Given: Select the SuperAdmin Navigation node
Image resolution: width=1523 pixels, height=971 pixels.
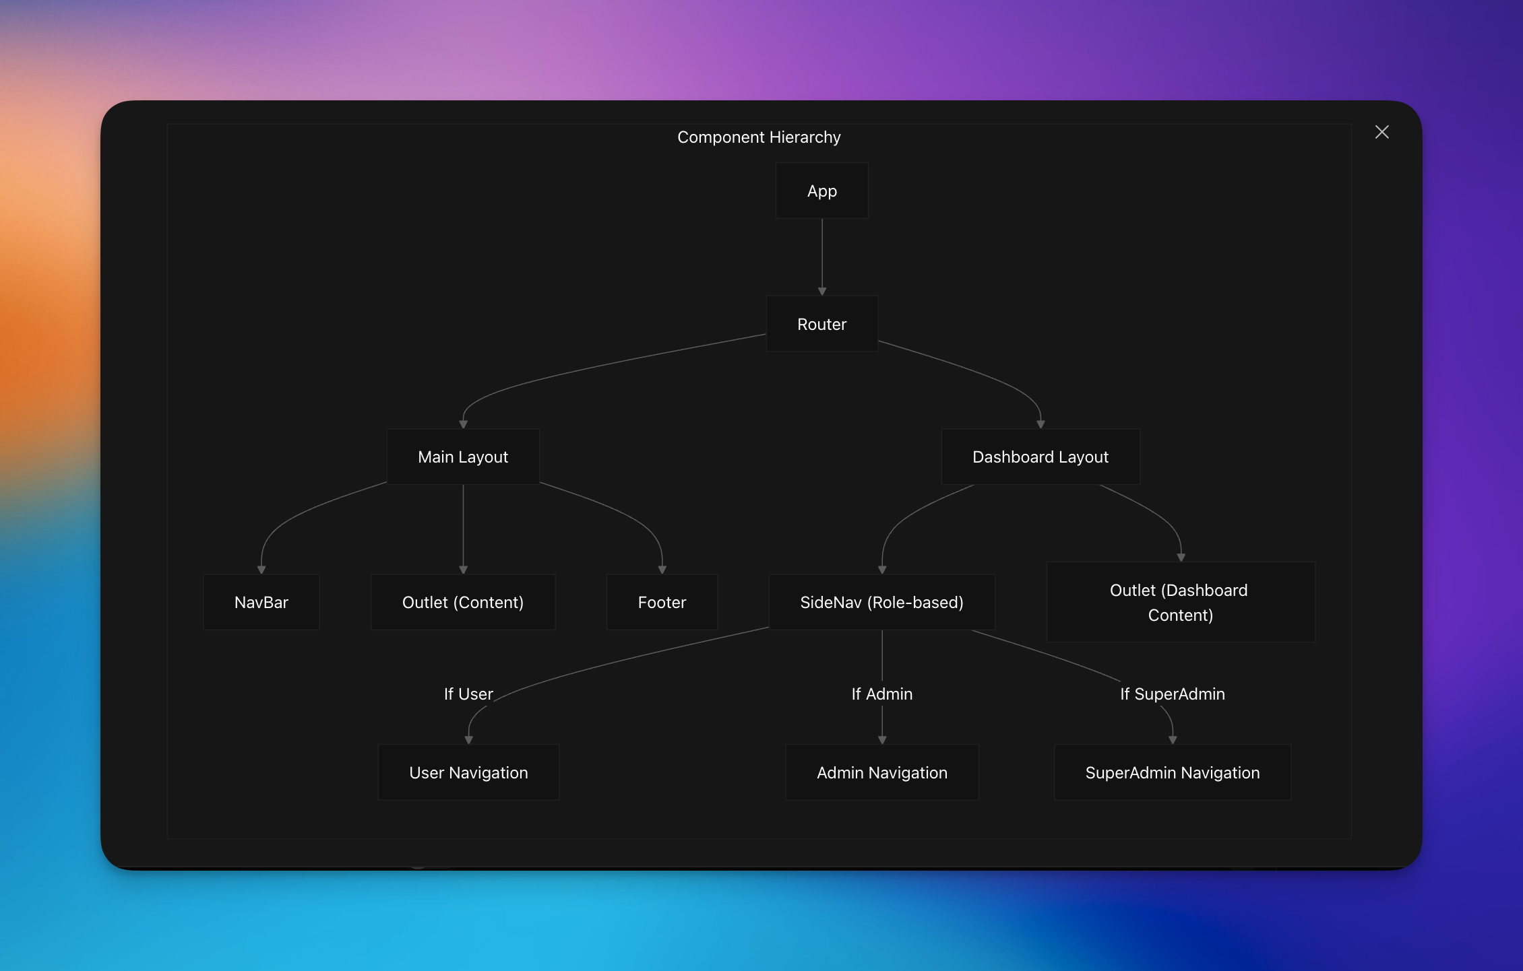Looking at the screenshot, I should pos(1173,772).
